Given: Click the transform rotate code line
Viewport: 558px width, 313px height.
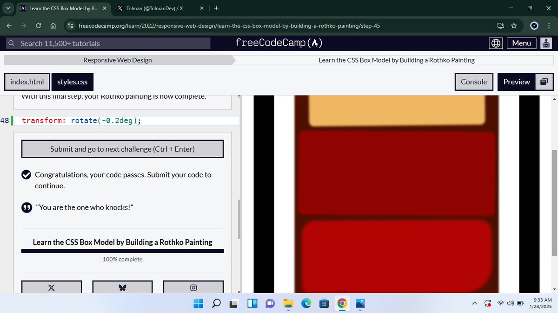Looking at the screenshot, I should pyautogui.click(x=81, y=121).
